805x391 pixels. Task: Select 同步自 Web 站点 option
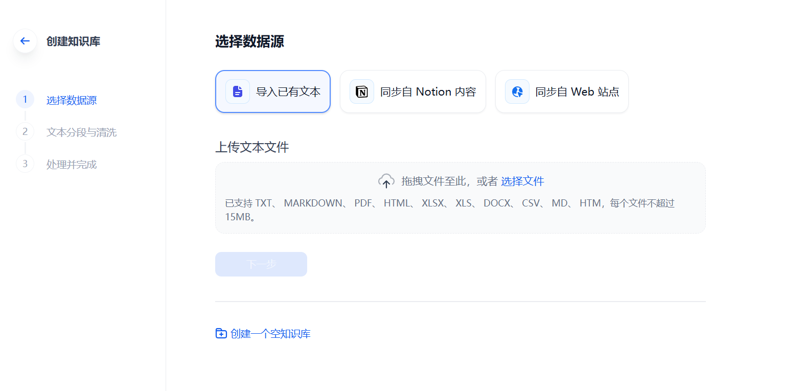562,91
